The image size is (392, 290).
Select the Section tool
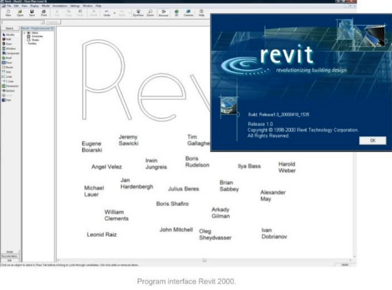pyautogui.click(x=8, y=91)
